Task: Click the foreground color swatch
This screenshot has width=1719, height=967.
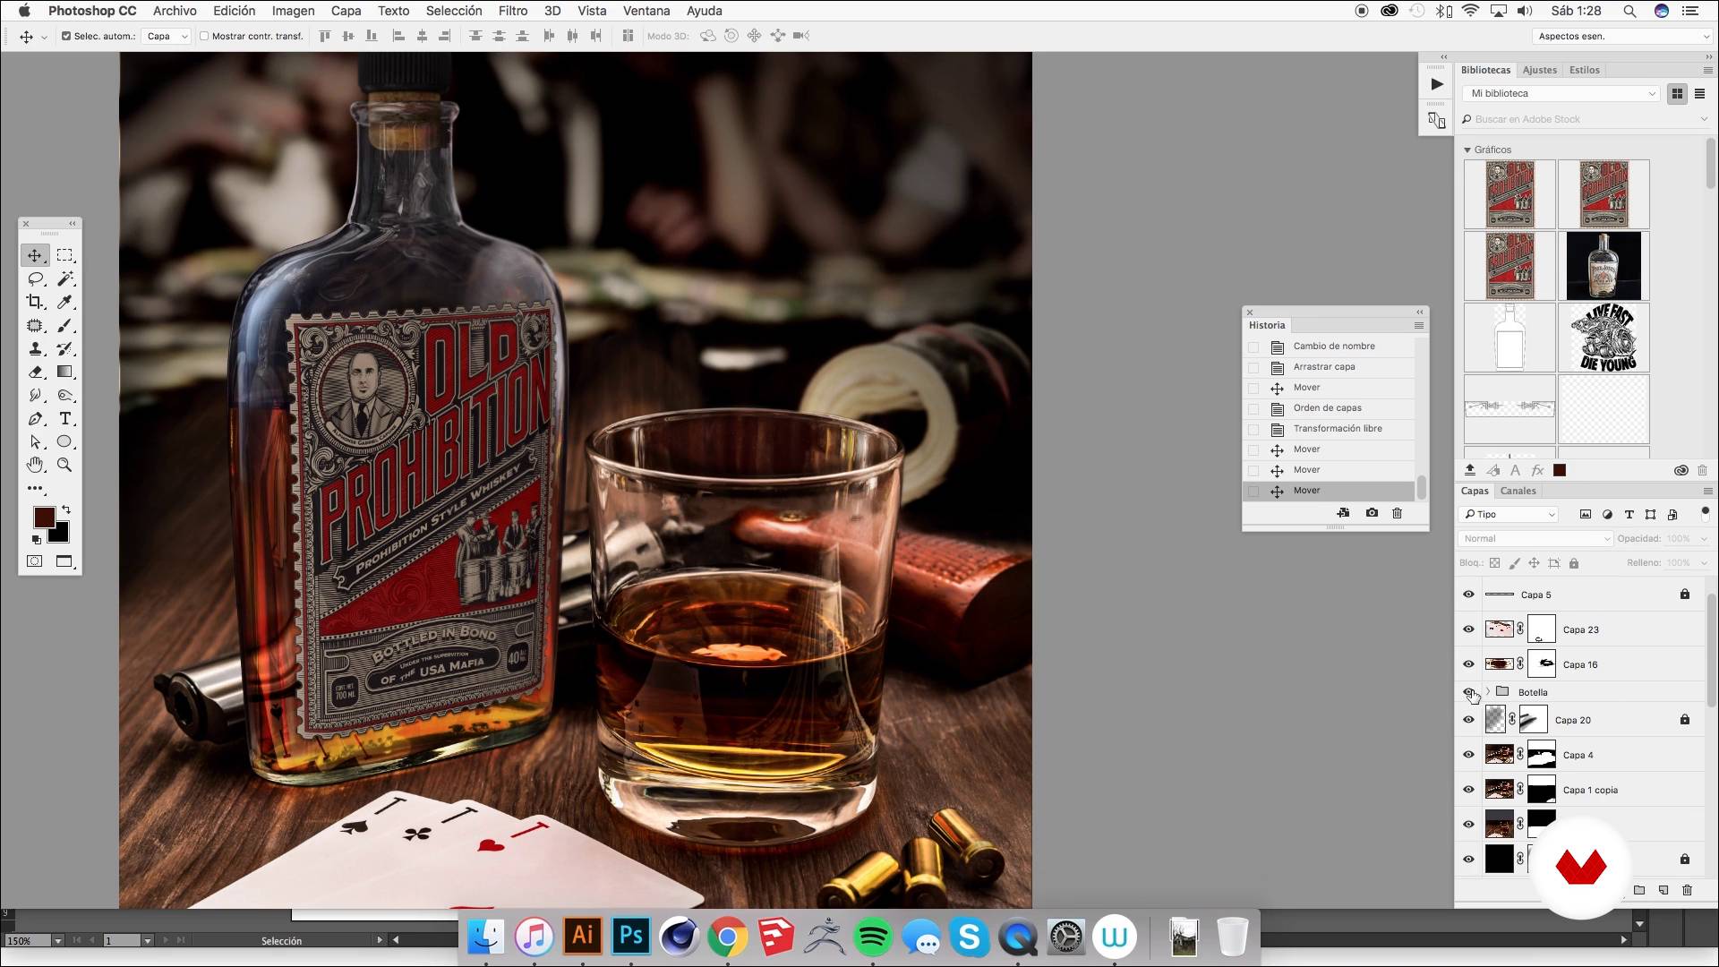Action: click(42, 516)
